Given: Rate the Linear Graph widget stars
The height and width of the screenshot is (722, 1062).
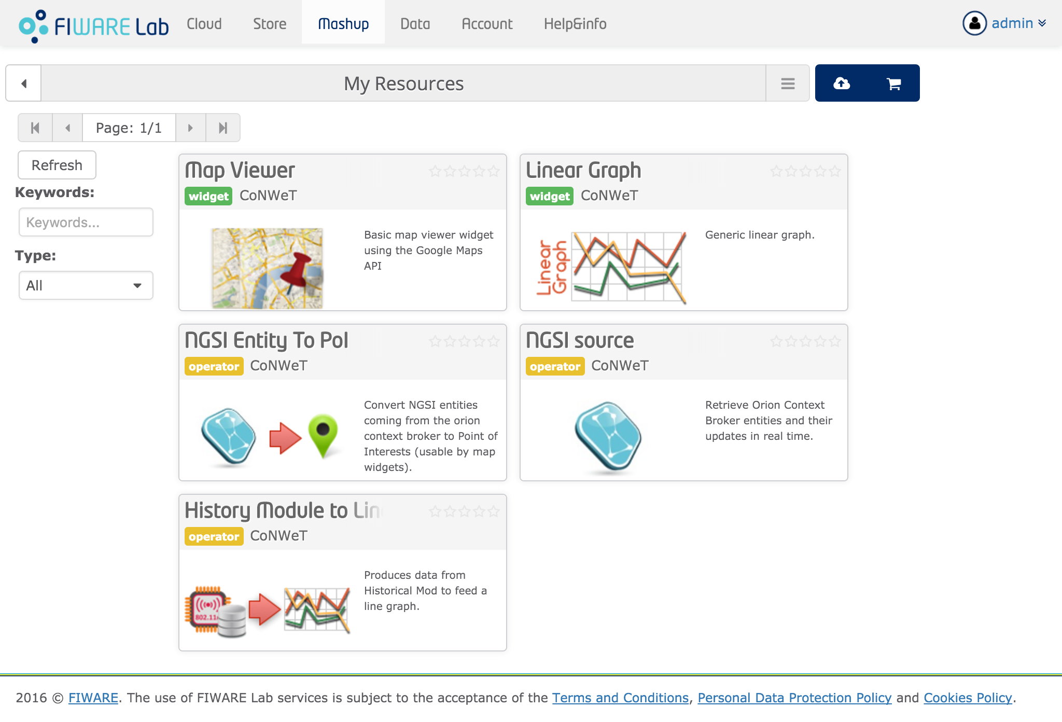Looking at the screenshot, I should [x=806, y=170].
